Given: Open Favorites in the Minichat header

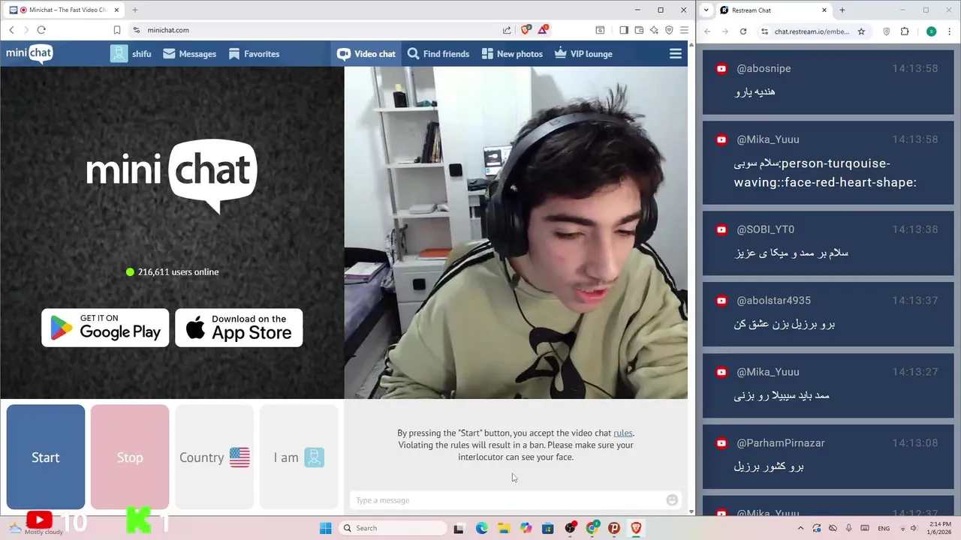Looking at the screenshot, I should pos(254,54).
